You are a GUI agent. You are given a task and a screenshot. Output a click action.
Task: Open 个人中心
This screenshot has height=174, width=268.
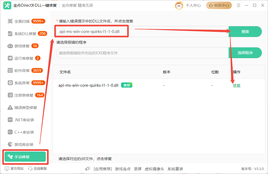pos(193,5)
